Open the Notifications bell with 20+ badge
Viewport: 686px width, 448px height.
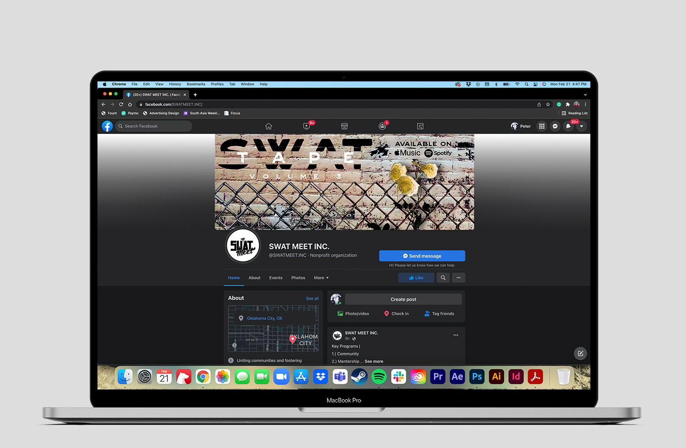coord(568,126)
